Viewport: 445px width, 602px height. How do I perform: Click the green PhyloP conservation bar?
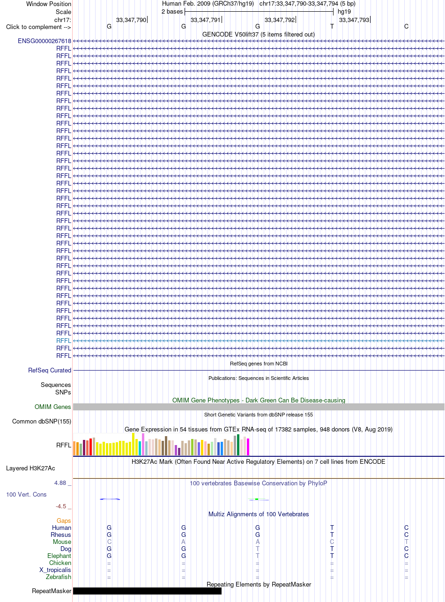click(258, 499)
